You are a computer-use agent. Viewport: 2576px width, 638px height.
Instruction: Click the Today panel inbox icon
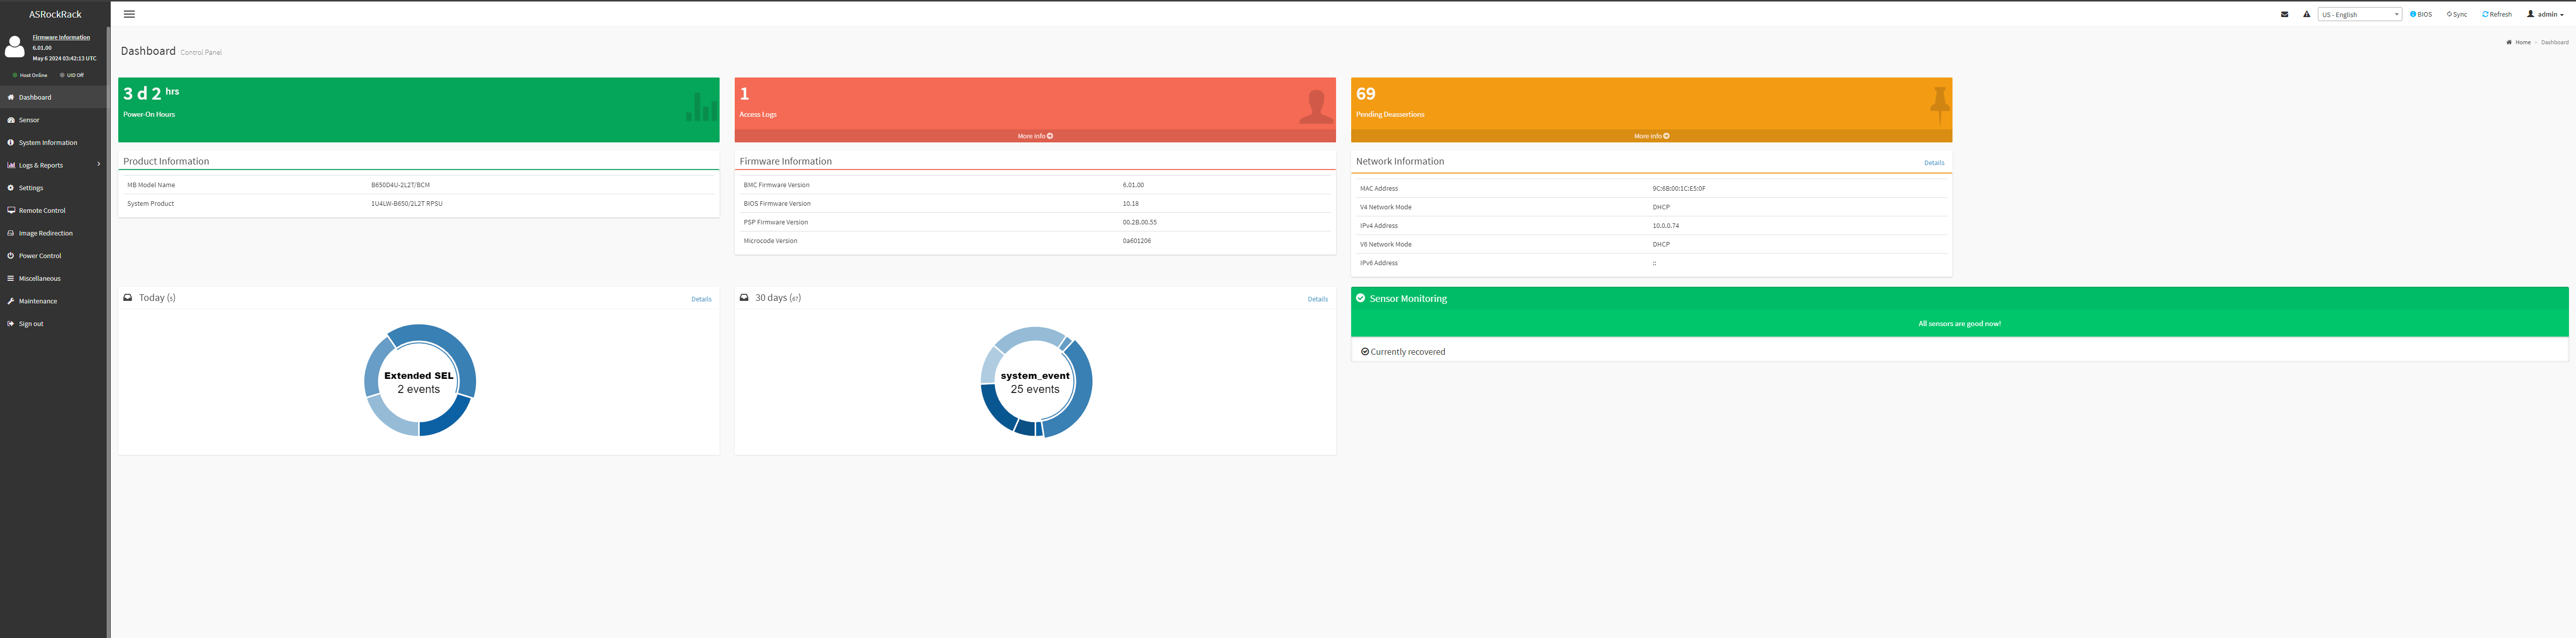127,298
